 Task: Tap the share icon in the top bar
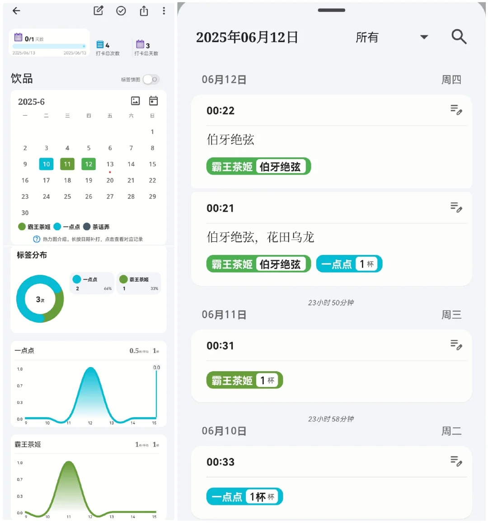click(x=144, y=11)
